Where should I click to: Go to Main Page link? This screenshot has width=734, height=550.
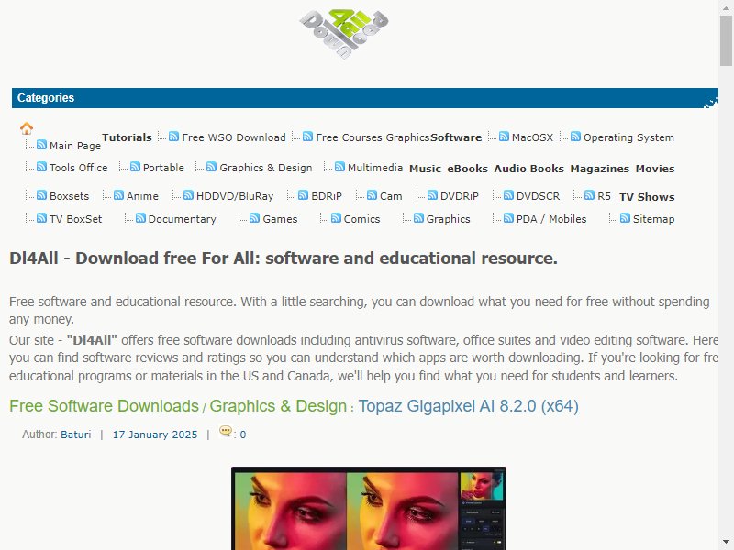[x=75, y=146]
